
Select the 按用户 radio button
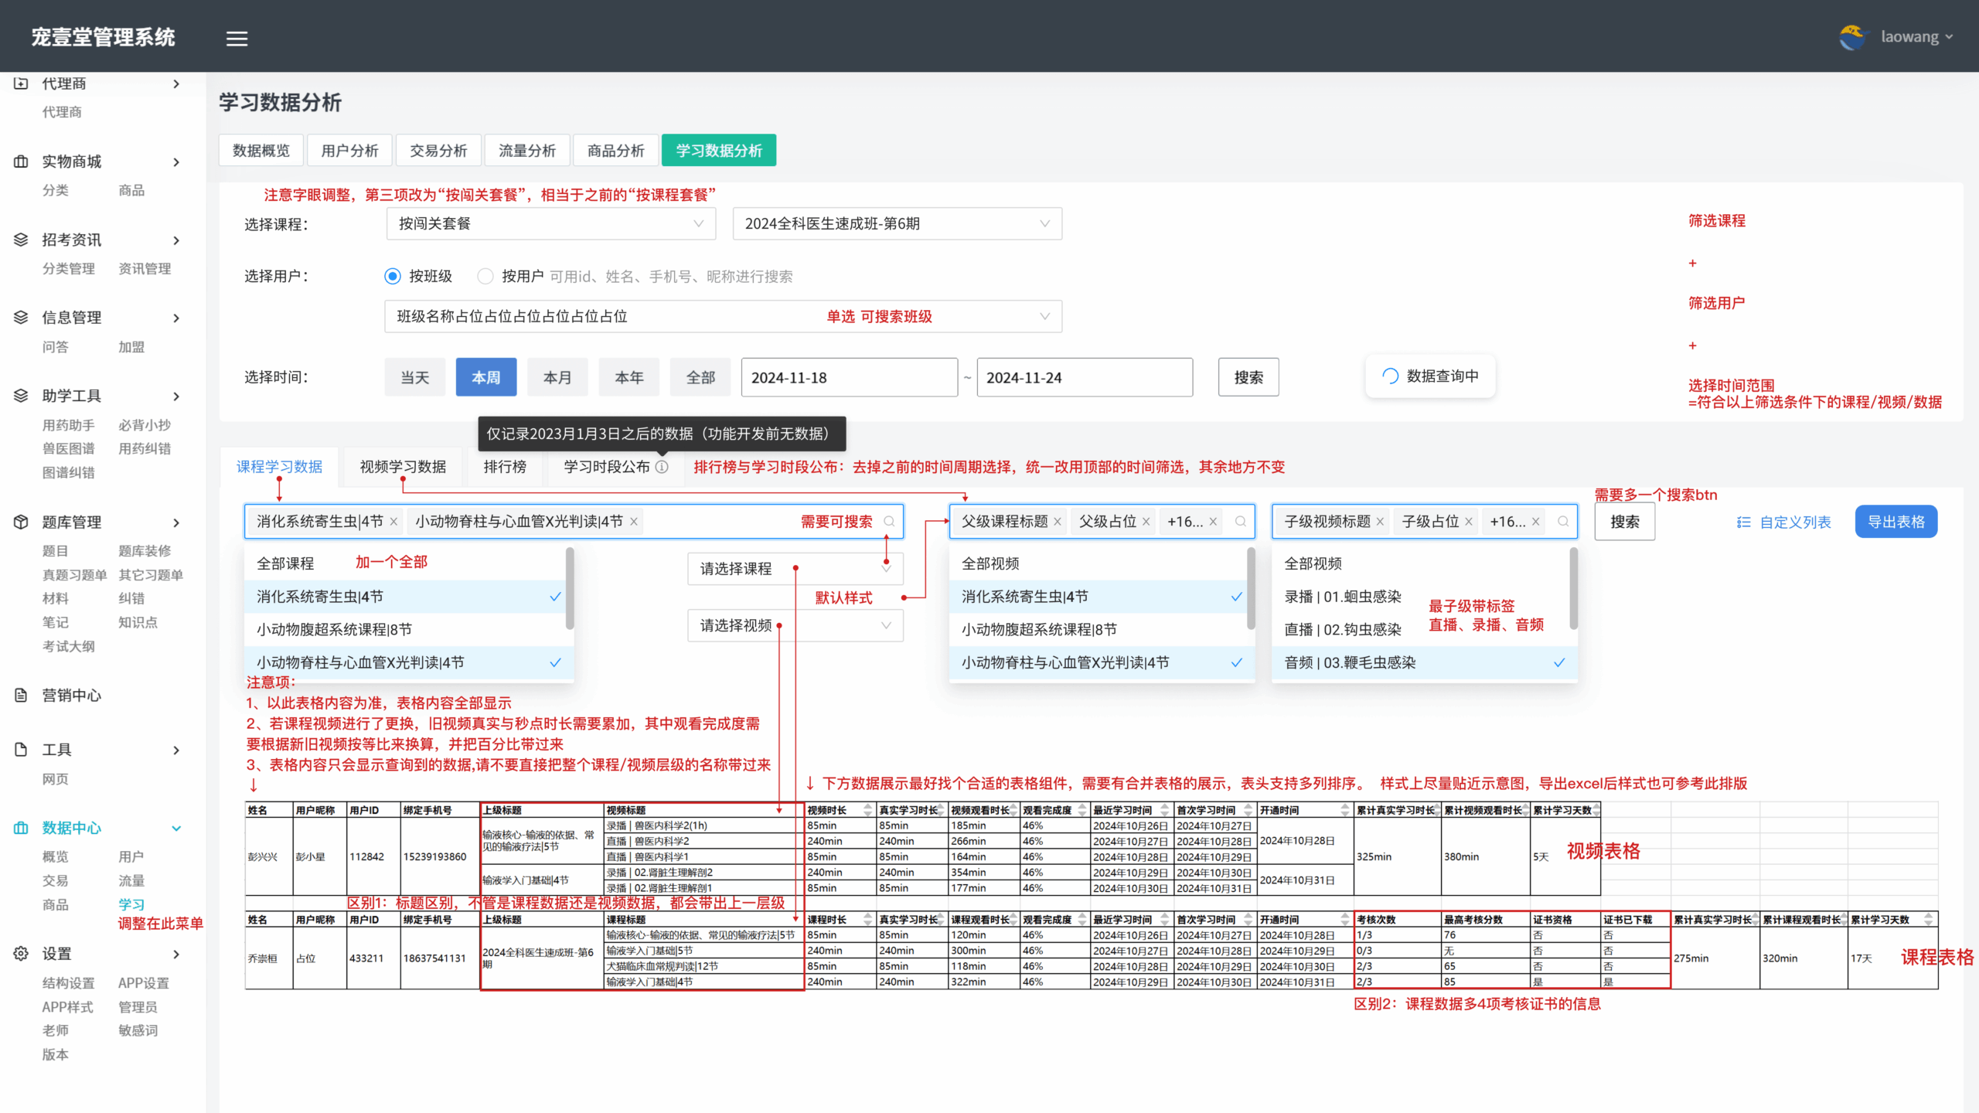[485, 276]
